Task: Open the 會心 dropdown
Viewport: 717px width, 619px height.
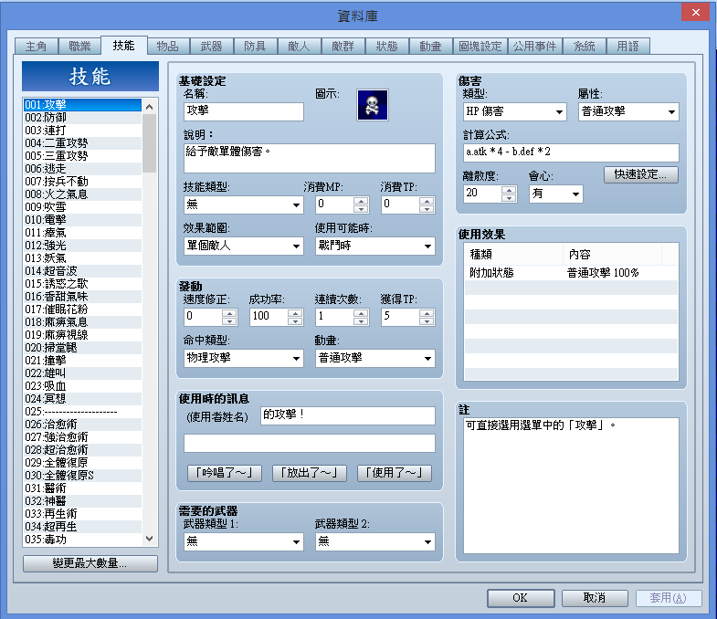Action: pyautogui.click(x=556, y=194)
